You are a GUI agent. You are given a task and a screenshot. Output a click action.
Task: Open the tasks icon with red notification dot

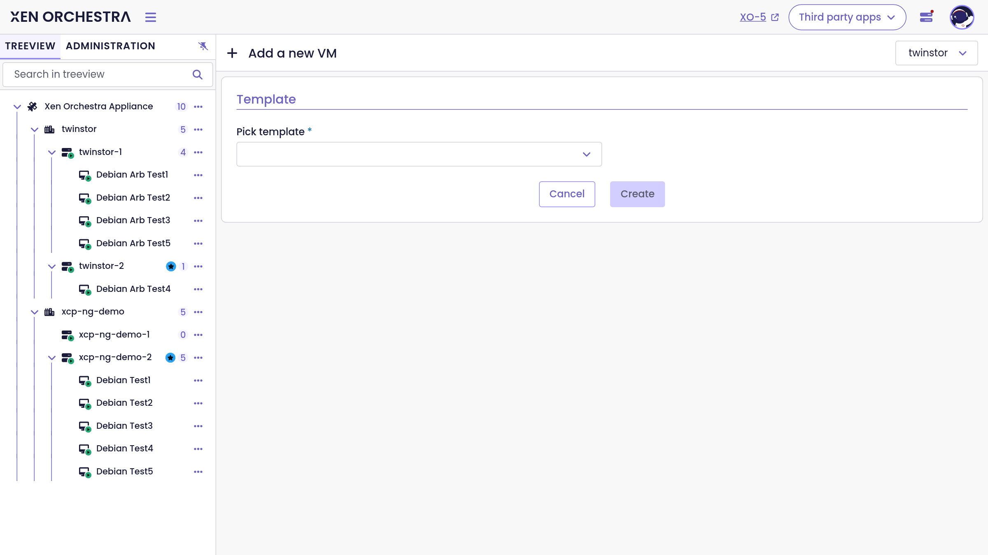tap(926, 17)
